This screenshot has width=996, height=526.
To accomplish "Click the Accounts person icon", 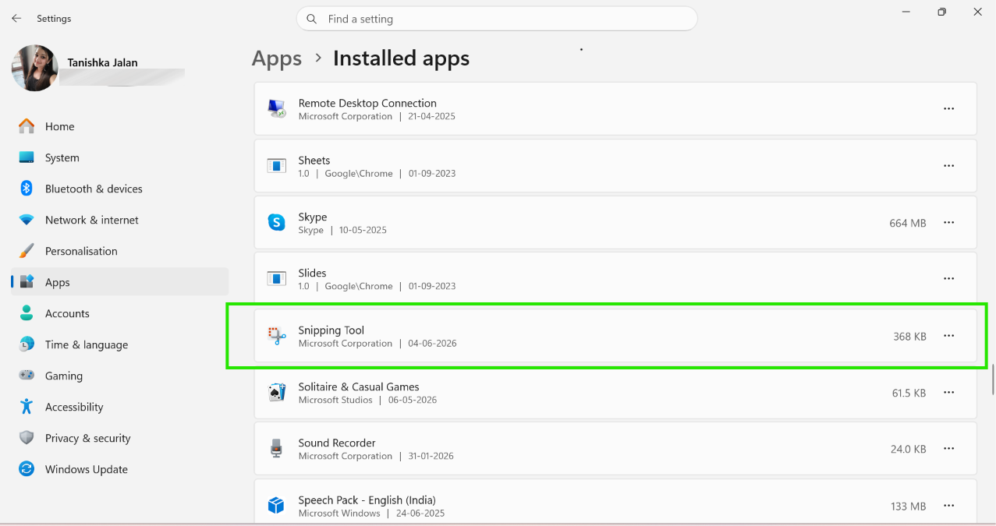I will pos(27,313).
